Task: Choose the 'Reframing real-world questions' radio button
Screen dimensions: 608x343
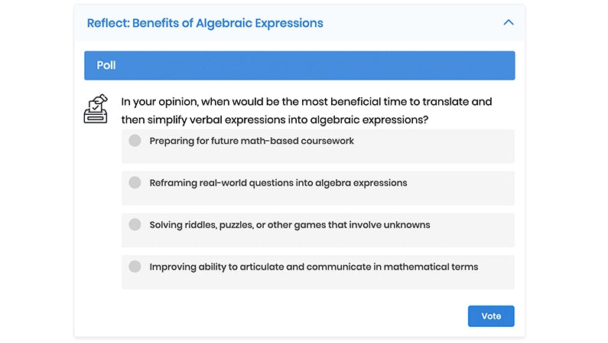Action: pos(135,183)
